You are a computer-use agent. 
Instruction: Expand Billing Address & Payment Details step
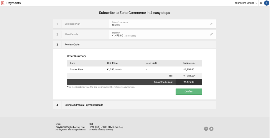(x=84, y=105)
